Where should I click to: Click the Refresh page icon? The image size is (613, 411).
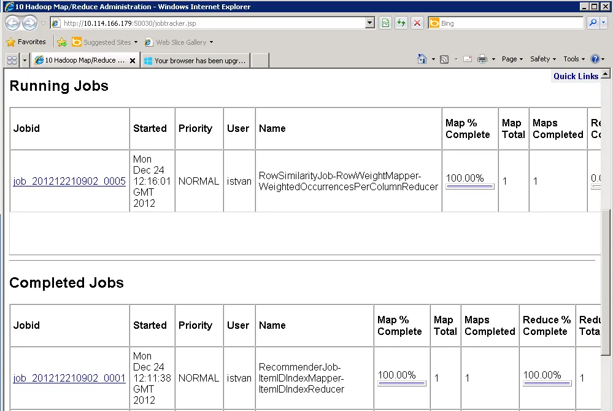(x=401, y=23)
